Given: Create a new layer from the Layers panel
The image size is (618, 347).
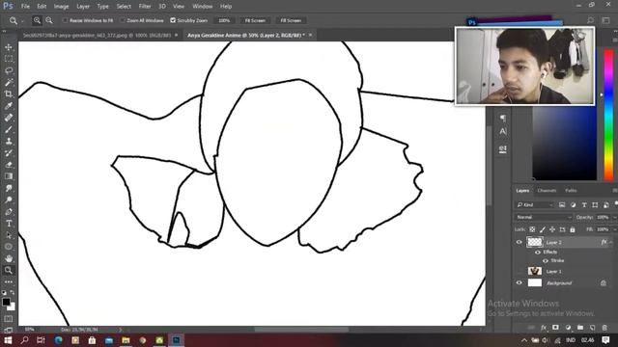Looking at the screenshot, I should coord(592,328).
